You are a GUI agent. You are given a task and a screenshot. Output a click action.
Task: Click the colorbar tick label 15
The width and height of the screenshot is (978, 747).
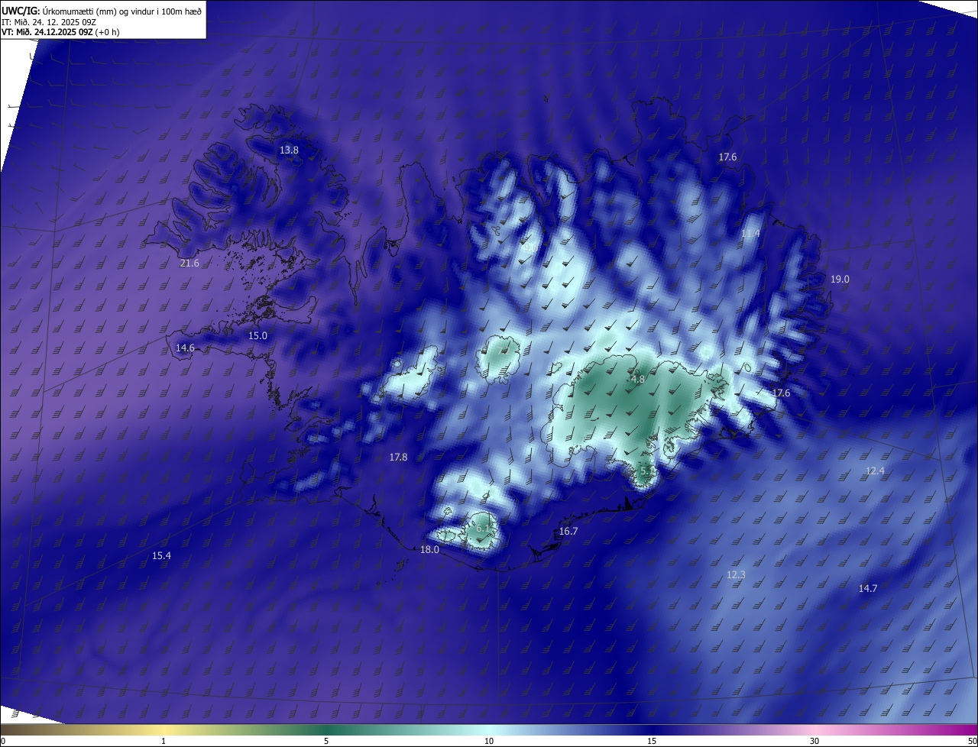click(652, 741)
